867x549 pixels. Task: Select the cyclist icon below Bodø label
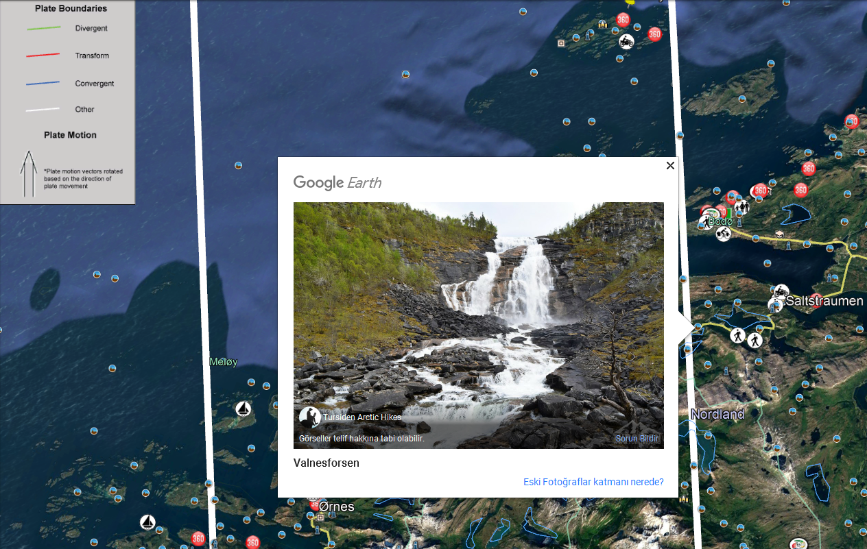(722, 234)
